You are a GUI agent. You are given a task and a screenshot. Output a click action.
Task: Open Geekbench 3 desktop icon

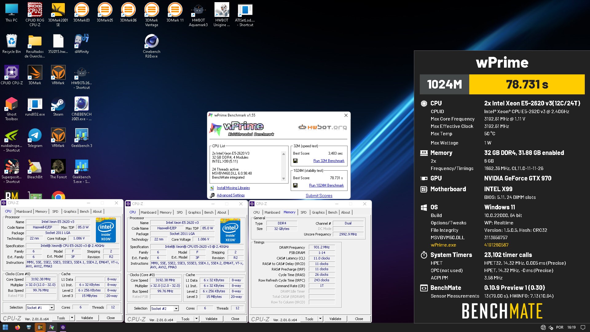click(81, 138)
